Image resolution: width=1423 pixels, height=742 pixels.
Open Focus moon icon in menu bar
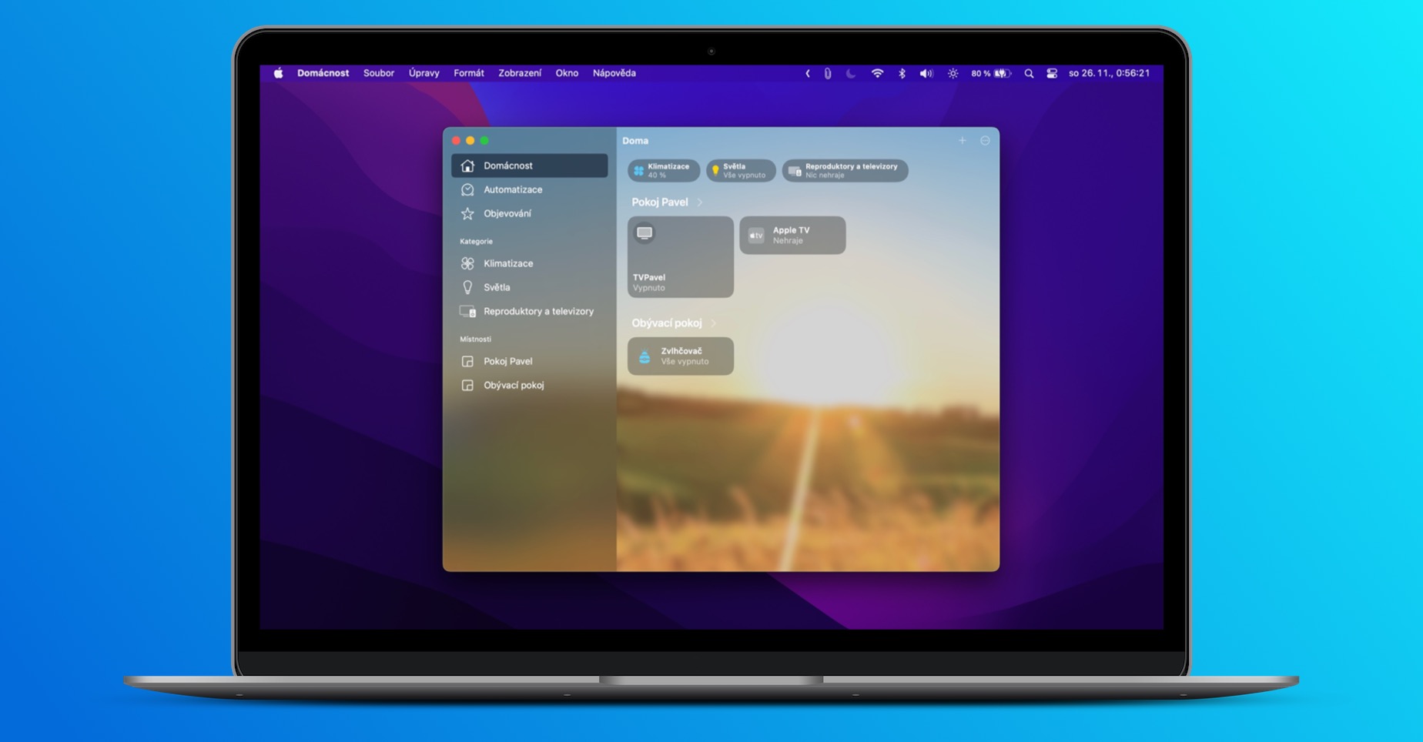(851, 73)
